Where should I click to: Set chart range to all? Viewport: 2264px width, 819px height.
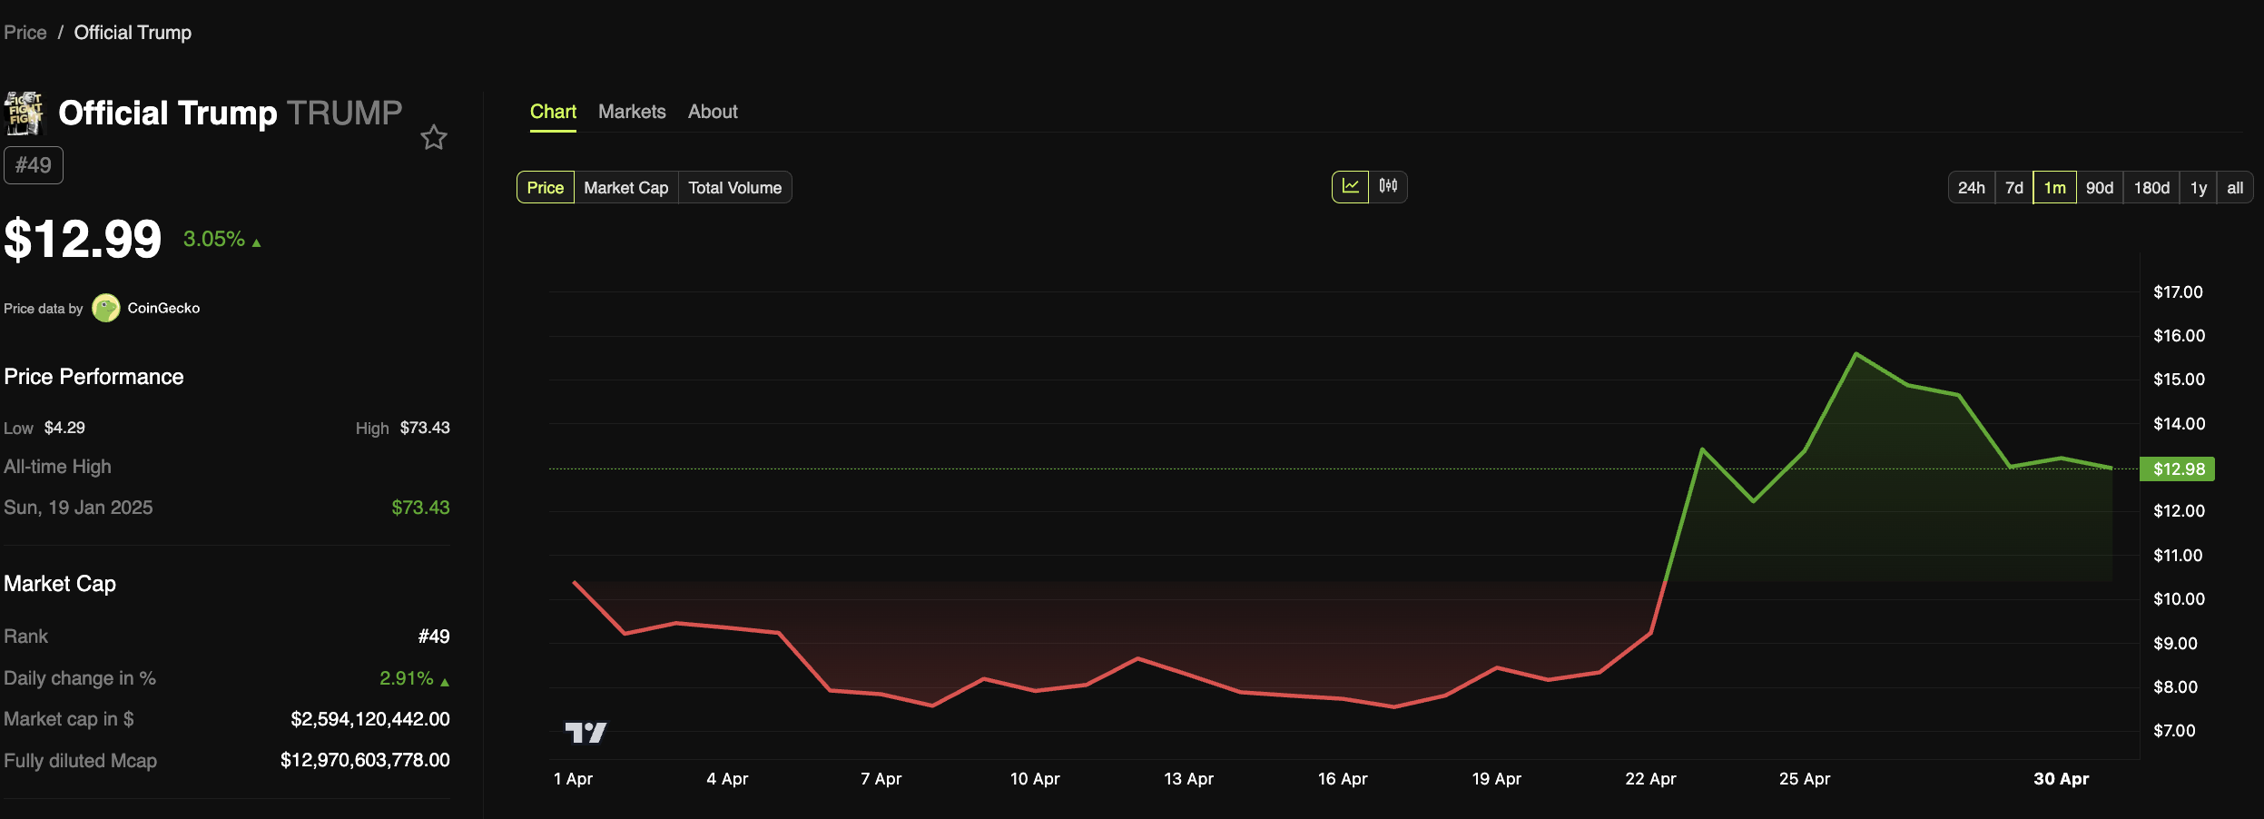click(x=2235, y=187)
